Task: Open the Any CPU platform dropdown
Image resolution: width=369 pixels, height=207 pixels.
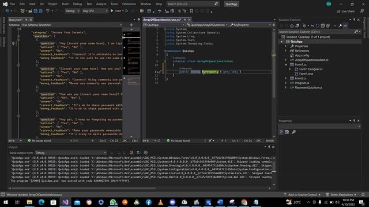Action: point(95,11)
